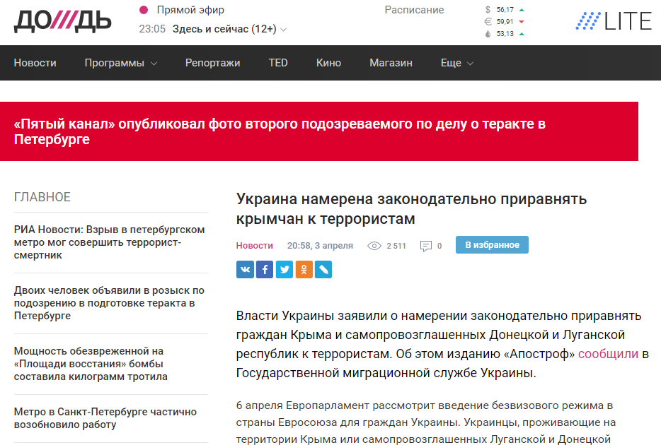This screenshot has width=661, height=445.
Task: Click the dollar currency symbol
Action: pyautogui.click(x=488, y=10)
